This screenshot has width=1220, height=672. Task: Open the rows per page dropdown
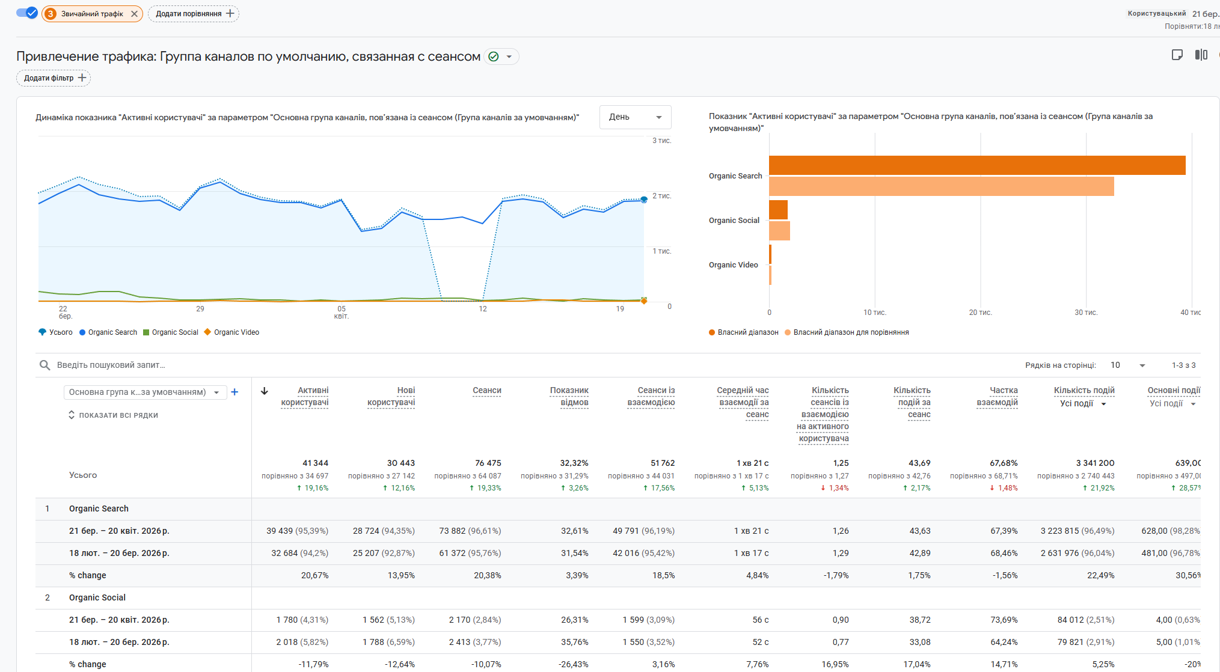point(1127,365)
